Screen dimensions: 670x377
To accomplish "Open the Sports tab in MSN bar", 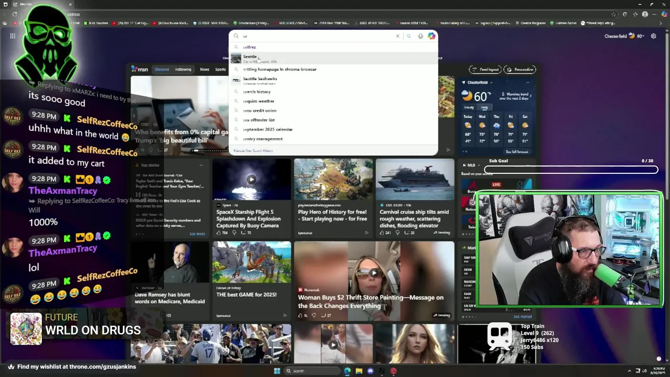I will point(220,69).
